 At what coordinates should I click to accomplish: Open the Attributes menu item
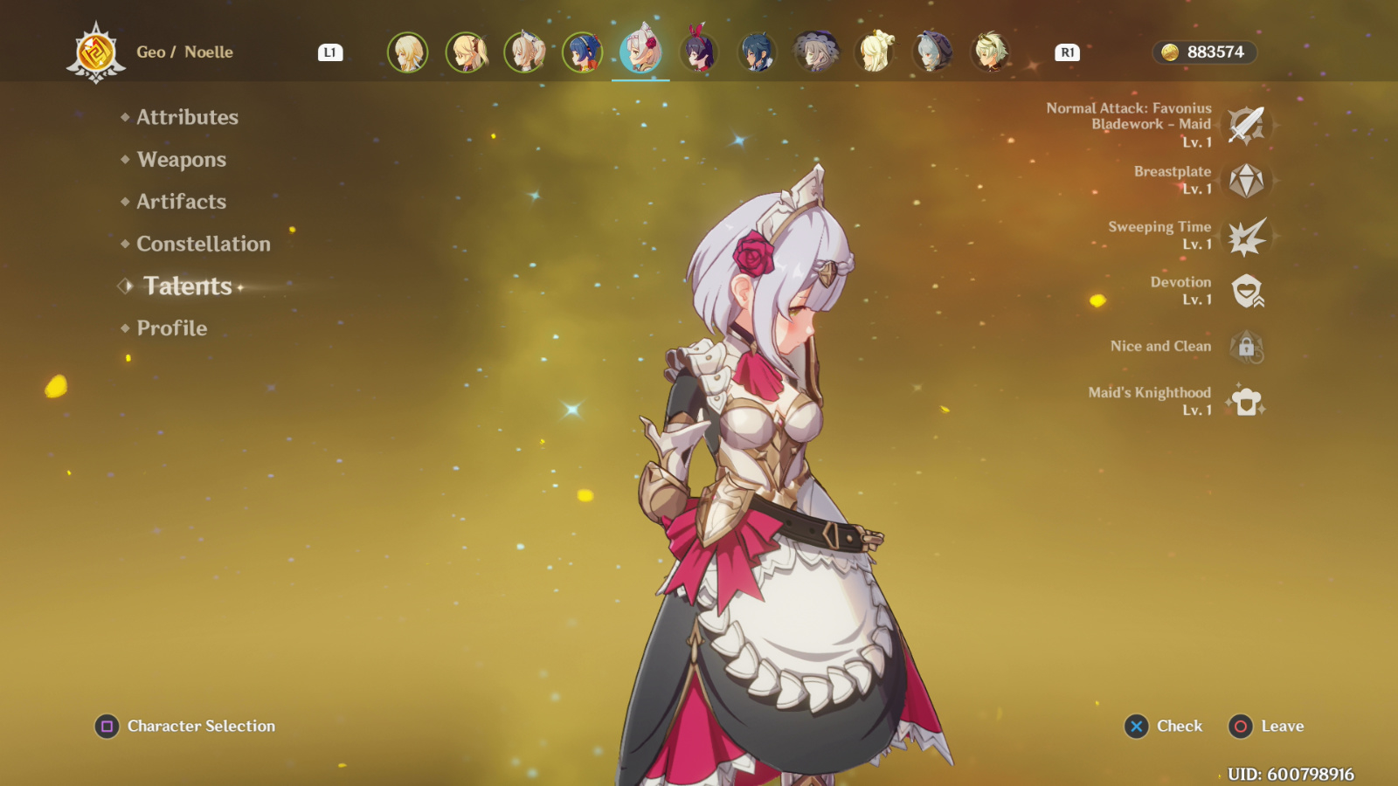pos(186,117)
